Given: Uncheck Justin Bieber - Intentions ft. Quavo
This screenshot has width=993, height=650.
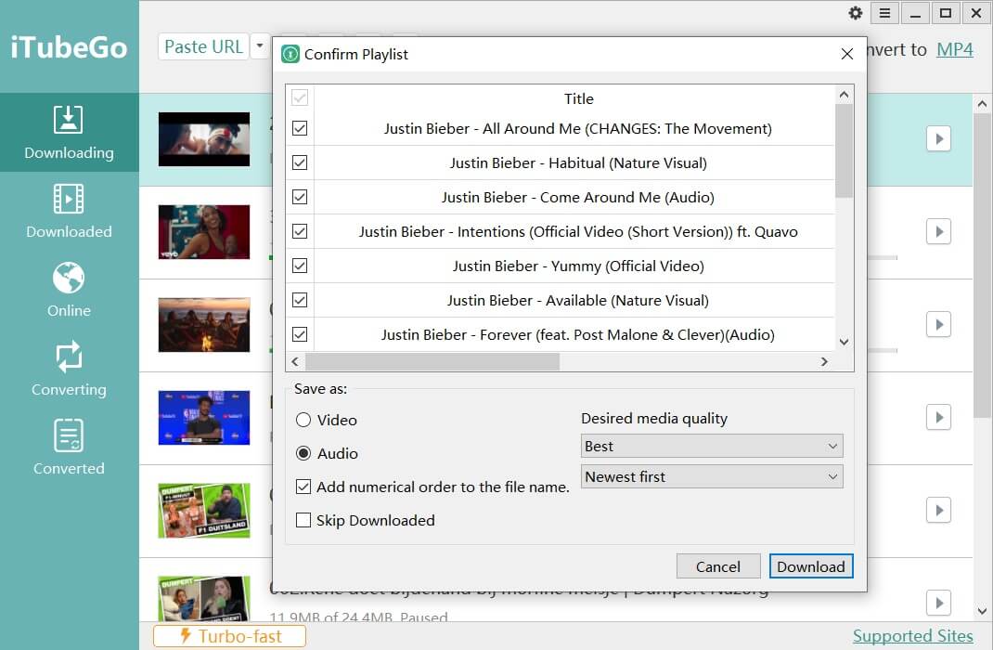Looking at the screenshot, I should coord(300,230).
